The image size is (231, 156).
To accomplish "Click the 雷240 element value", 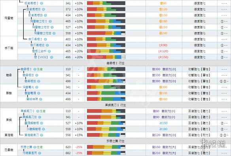I will pyautogui.click(x=163, y=33).
